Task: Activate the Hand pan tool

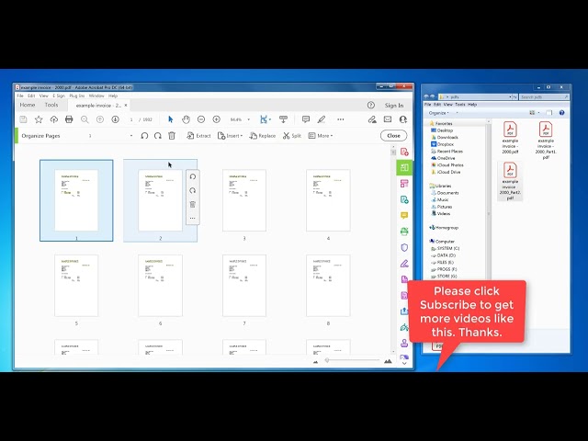Action: [186, 119]
